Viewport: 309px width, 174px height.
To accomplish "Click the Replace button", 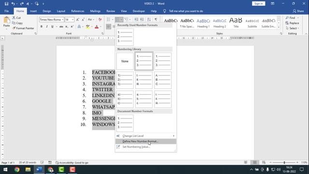I will coord(292,23).
